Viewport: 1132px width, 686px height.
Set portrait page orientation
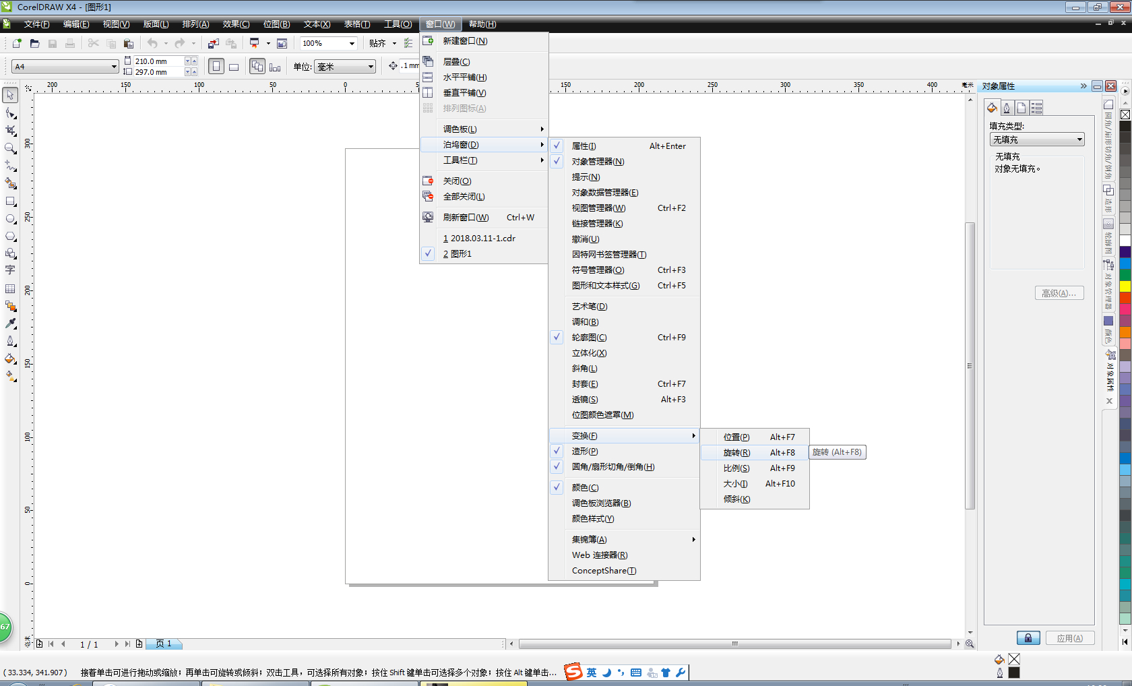tap(216, 66)
